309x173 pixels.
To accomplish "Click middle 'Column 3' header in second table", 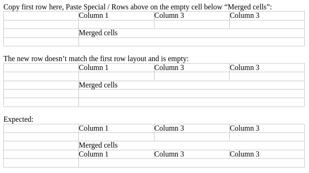I will pos(192,68).
